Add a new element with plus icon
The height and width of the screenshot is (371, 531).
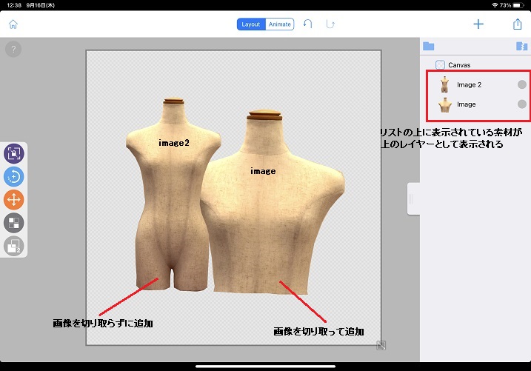(478, 24)
